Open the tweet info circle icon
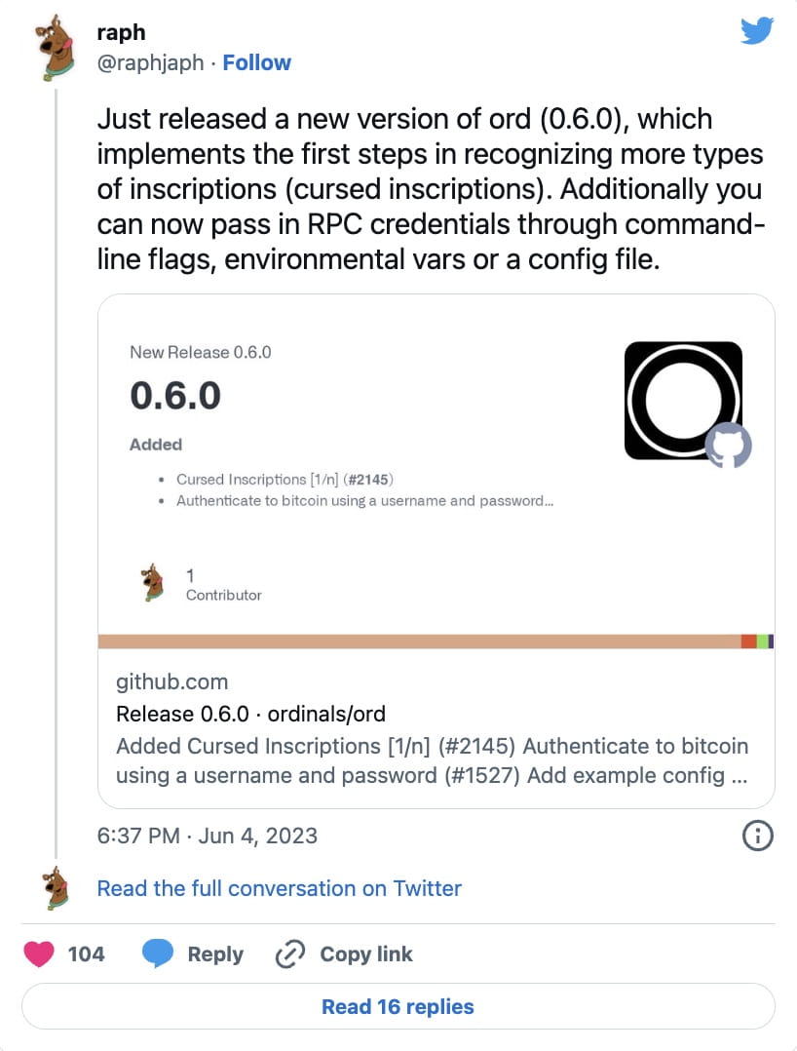The image size is (797, 1051). point(758,835)
